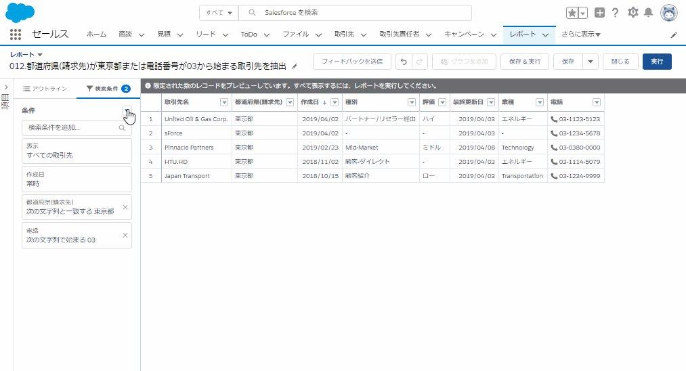Open the 作成日 常時 filter
The width and height of the screenshot is (686, 371).
(x=77, y=179)
